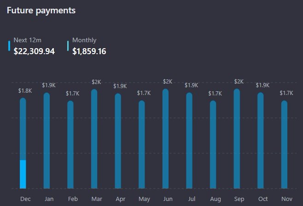Screen dimensions: 303x206
Task: Click the blue color marker beside Next 12m
Action: pos(9,46)
